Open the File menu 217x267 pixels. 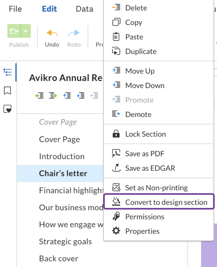coord(15,9)
